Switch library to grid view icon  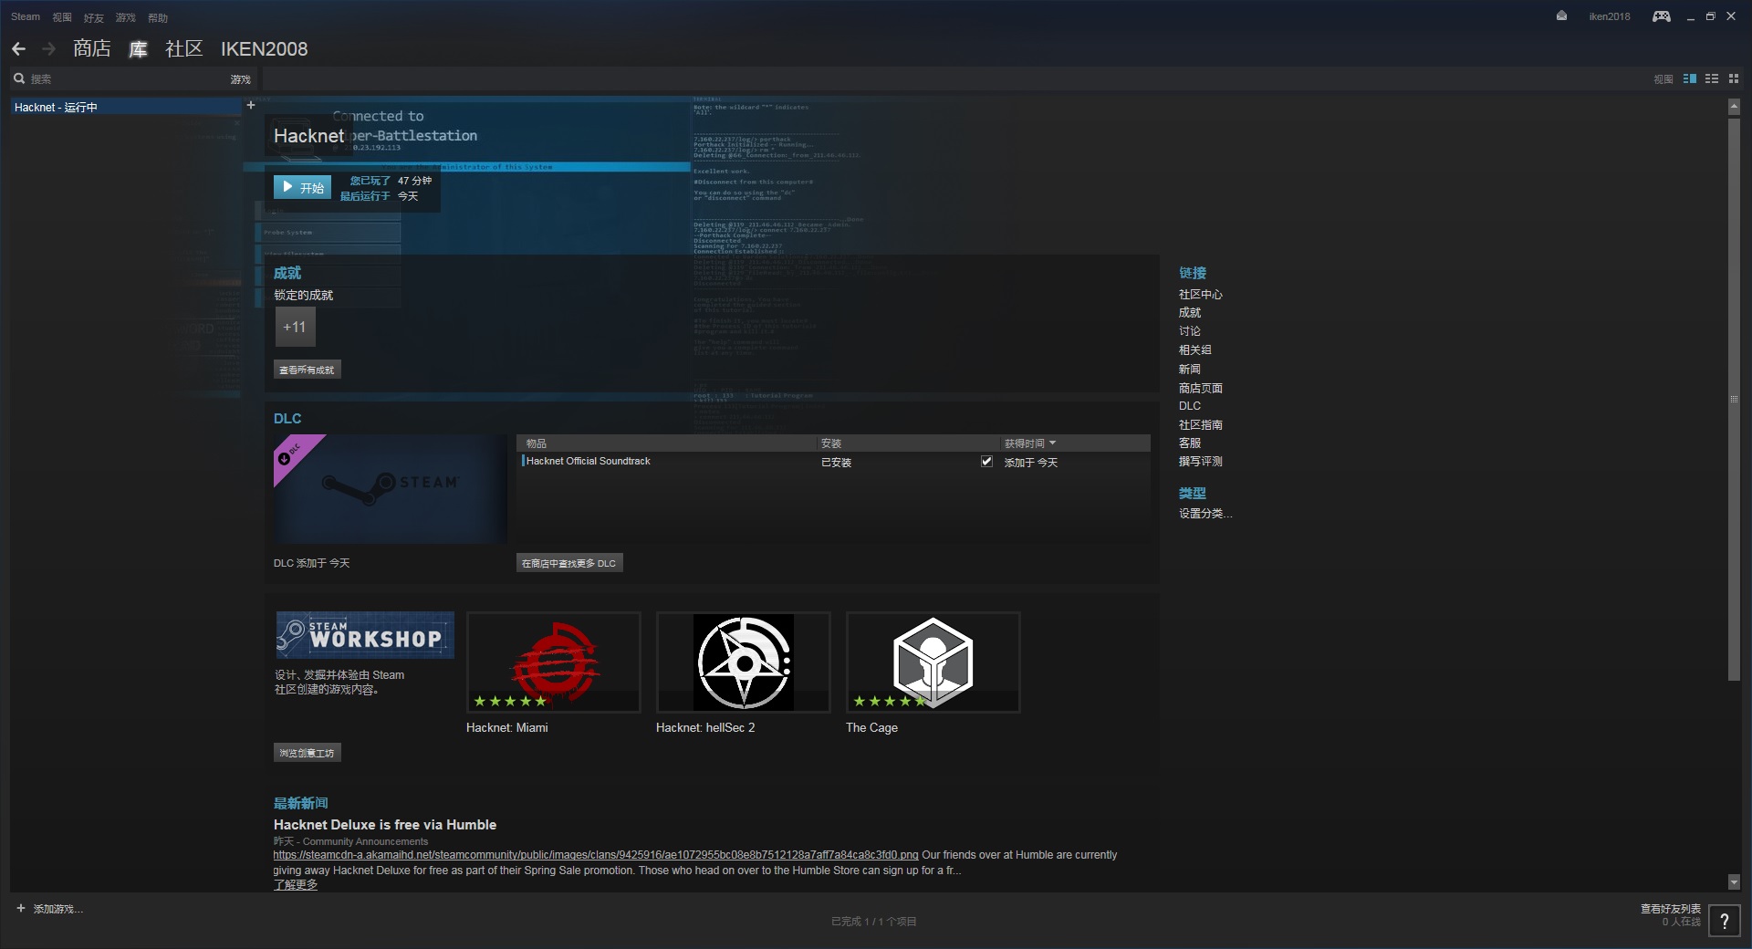(1734, 78)
